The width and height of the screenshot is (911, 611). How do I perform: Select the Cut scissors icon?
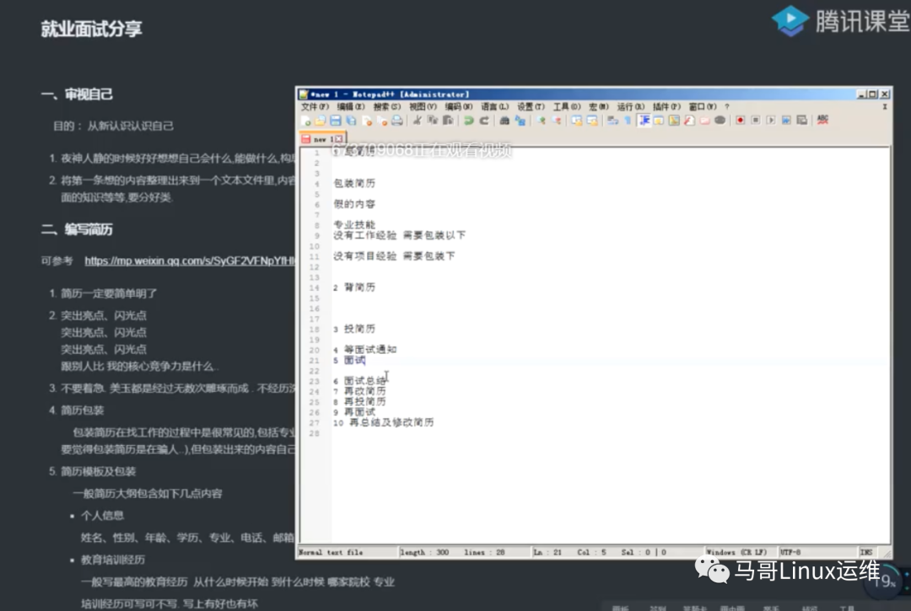pos(417,120)
